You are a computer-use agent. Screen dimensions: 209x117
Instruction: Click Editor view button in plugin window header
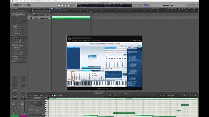point(135,41)
